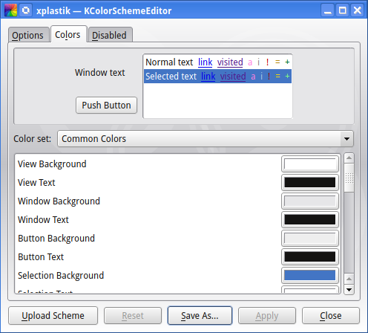The height and width of the screenshot is (333, 368).
Task: Select the Colors tab
Action: coord(69,34)
